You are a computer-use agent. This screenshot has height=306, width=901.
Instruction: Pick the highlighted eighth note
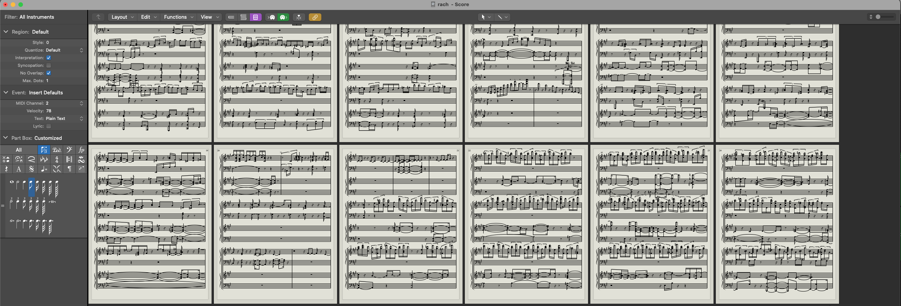[31, 187]
